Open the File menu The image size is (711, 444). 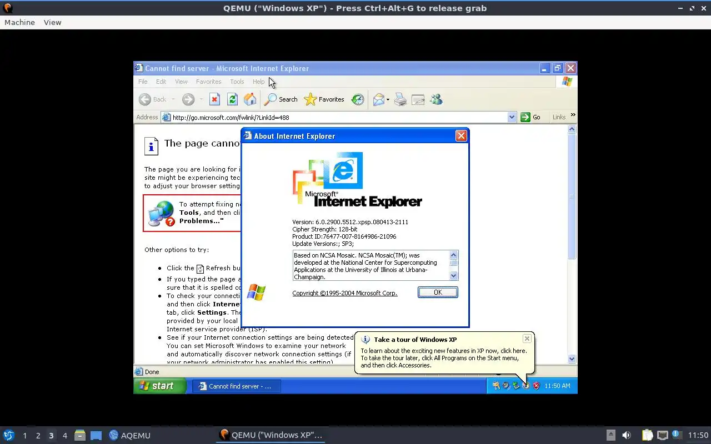click(143, 82)
